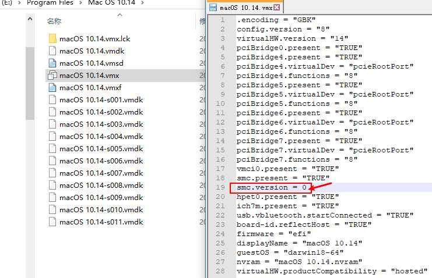Click the line virtualHW.version = "14"
This screenshot has height=278, width=432.
tap(292, 38)
